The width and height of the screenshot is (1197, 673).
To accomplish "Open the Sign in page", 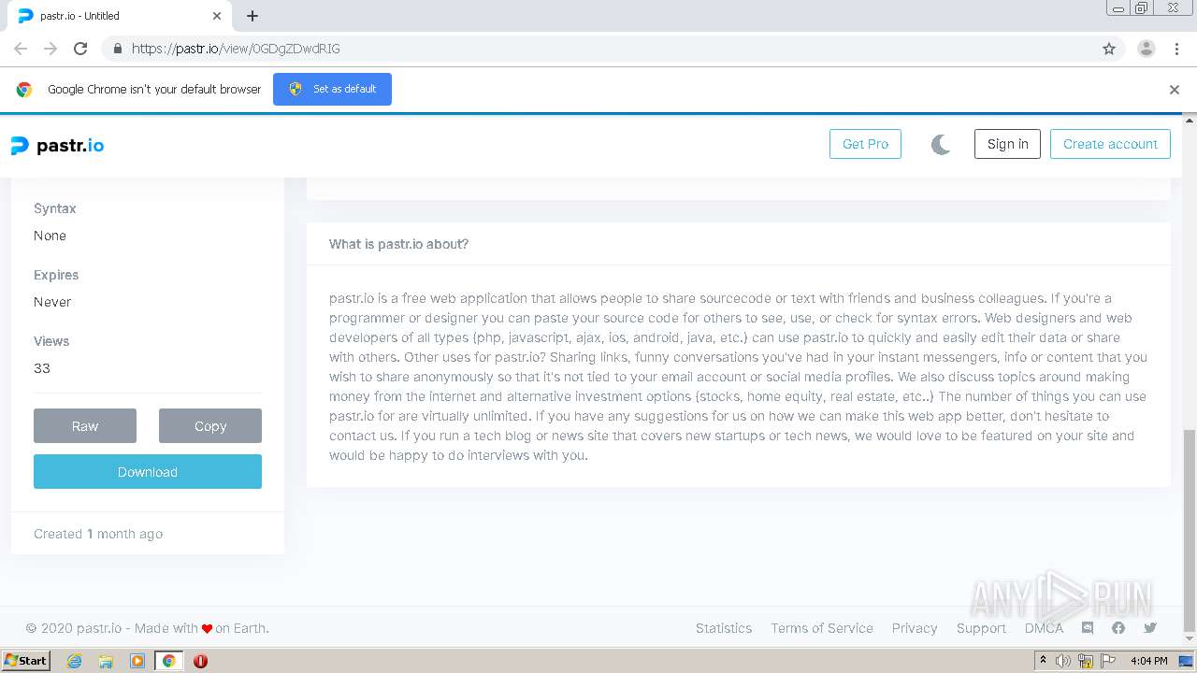I will 1007,144.
